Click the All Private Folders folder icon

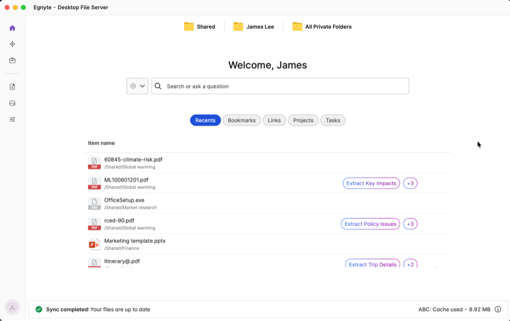[x=297, y=26]
